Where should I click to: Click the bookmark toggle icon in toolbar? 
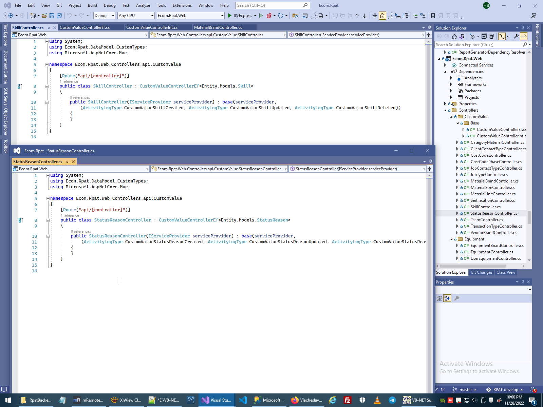click(x=433, y=16)
